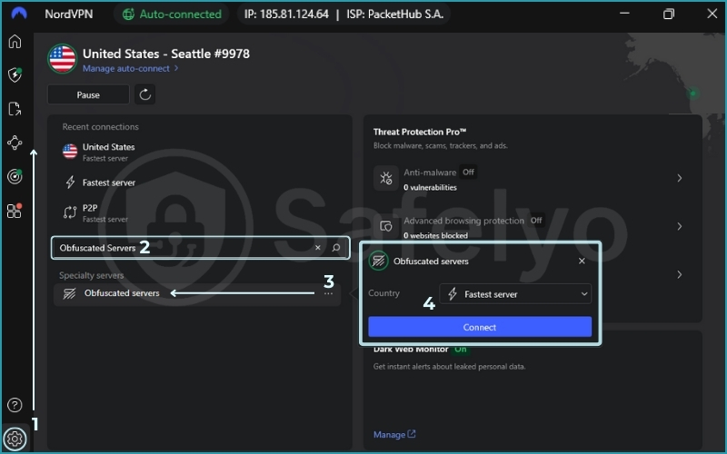Image resolution: width=727 pixels, height=454 pixels.
Task: Open the Settings gear icon
Action: coord(15,439)
